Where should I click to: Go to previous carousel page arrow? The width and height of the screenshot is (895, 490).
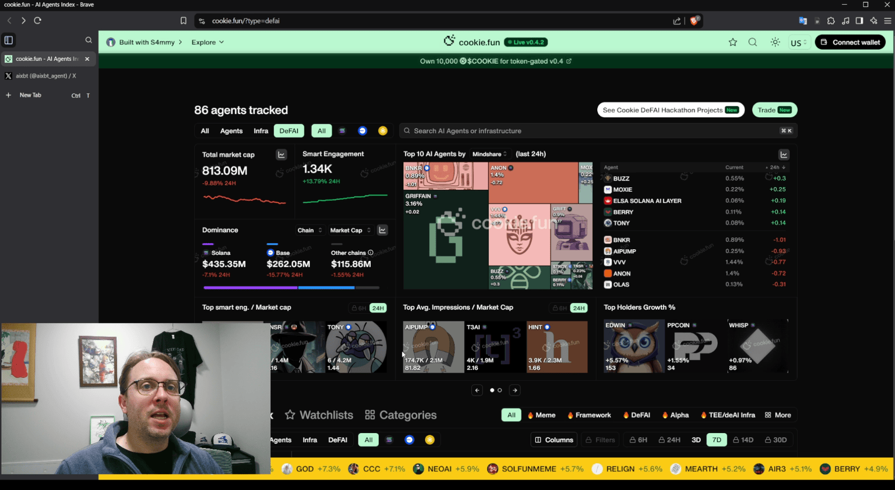[477, 391]
